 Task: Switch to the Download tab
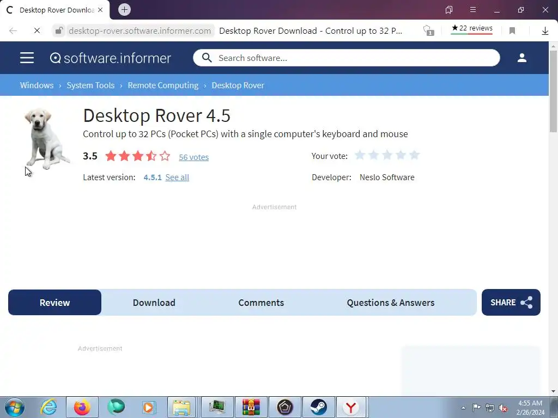(x=154, y=303)
